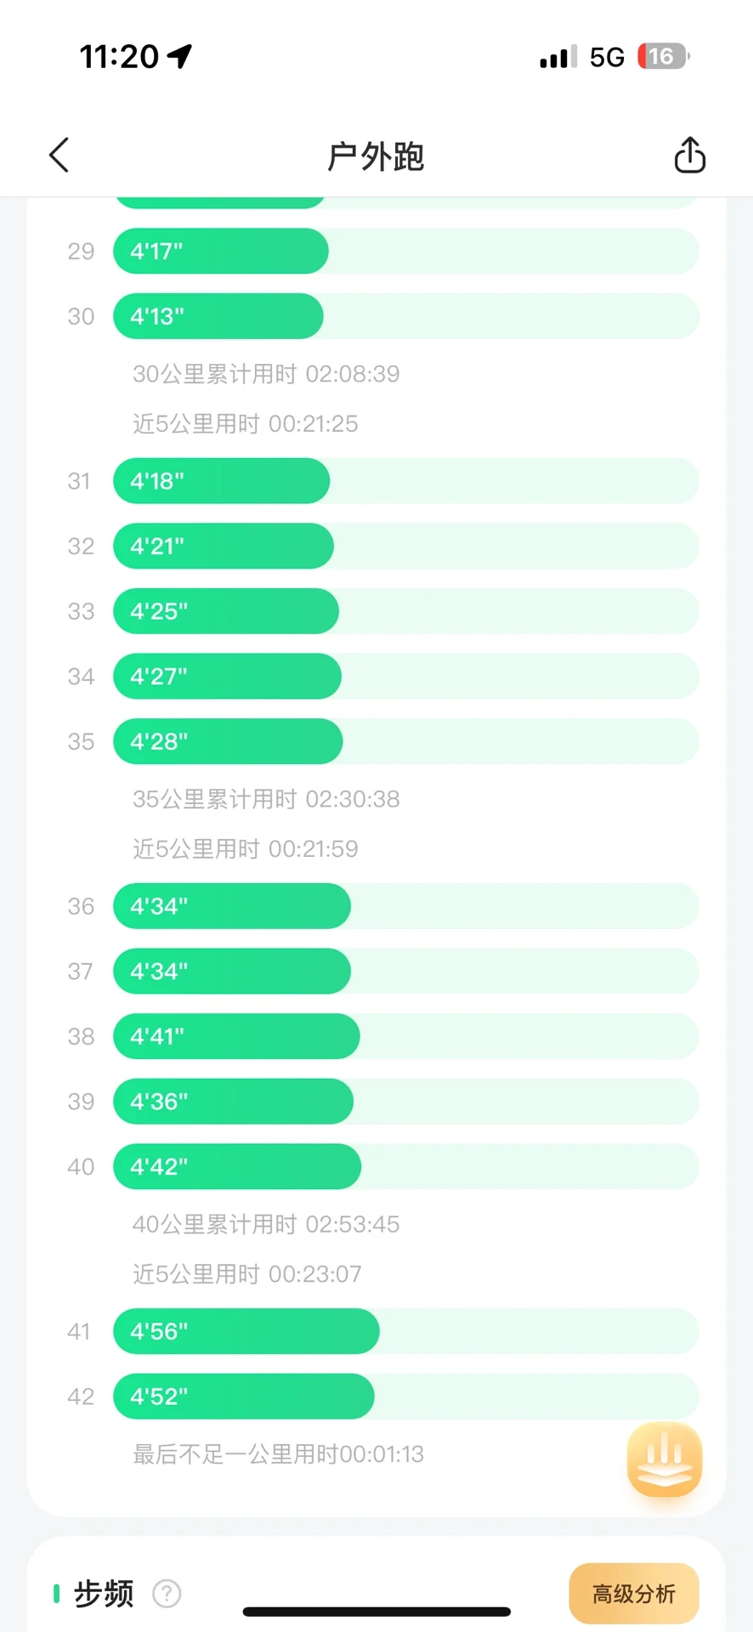This screenshot has width=753, height=1632.
Task: Tap the home indicator bar at bottom
Action: [x=376, y=1612]
